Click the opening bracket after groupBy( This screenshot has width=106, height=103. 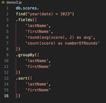tap(38, 55)
